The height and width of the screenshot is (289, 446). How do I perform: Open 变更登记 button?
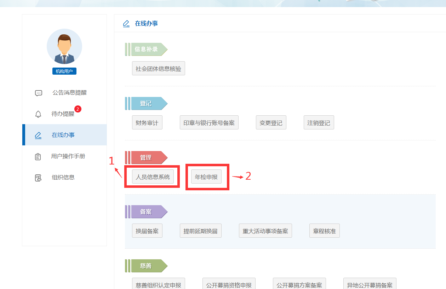point(271,123)
